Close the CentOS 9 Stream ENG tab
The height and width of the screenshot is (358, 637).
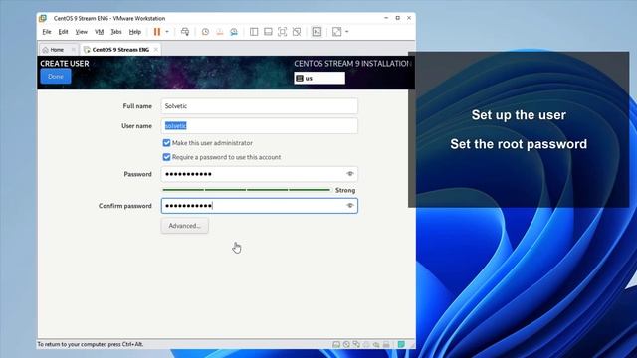coord(156,50)
